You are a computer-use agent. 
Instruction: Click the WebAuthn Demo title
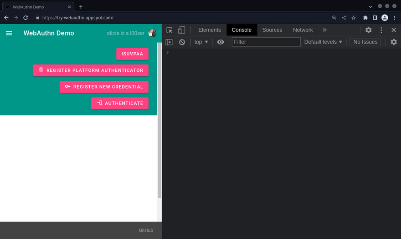click(49, 33)
